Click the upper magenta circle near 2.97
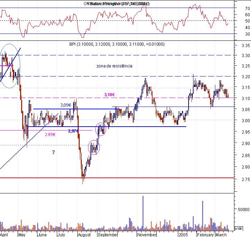The width and height of the screenshot is (251, 237). pyautogui.click(x=101, y=129)
